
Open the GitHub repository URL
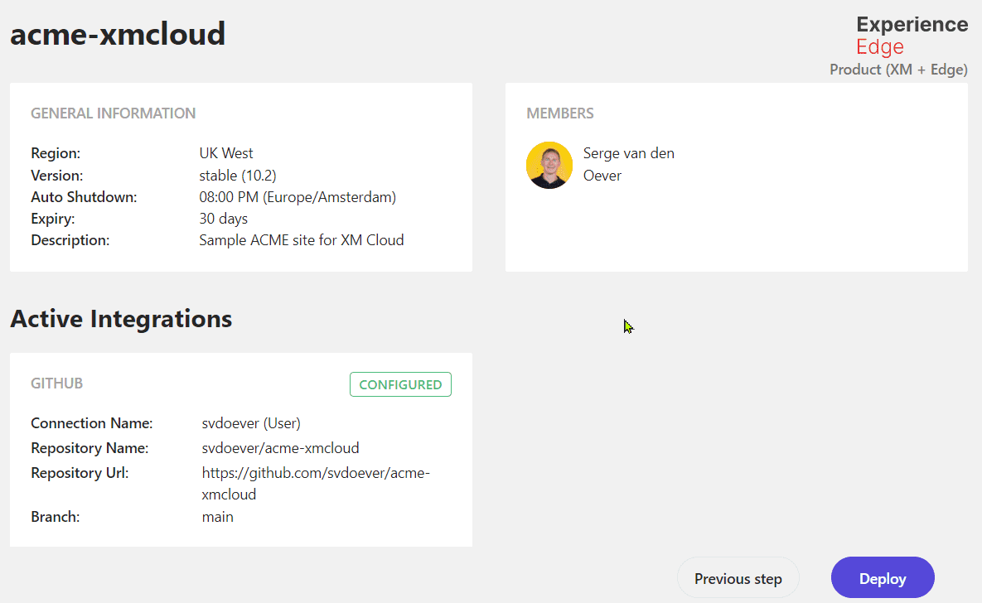click(x=316, y=483)
